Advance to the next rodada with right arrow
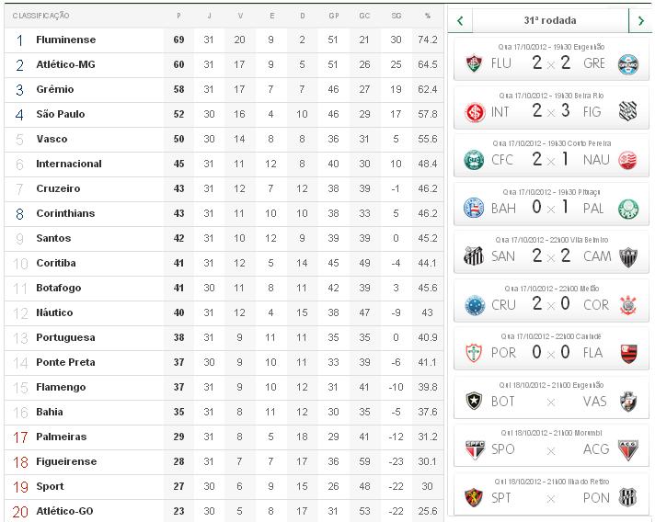Screen dimensions: 655x522 tap(641, 20)
